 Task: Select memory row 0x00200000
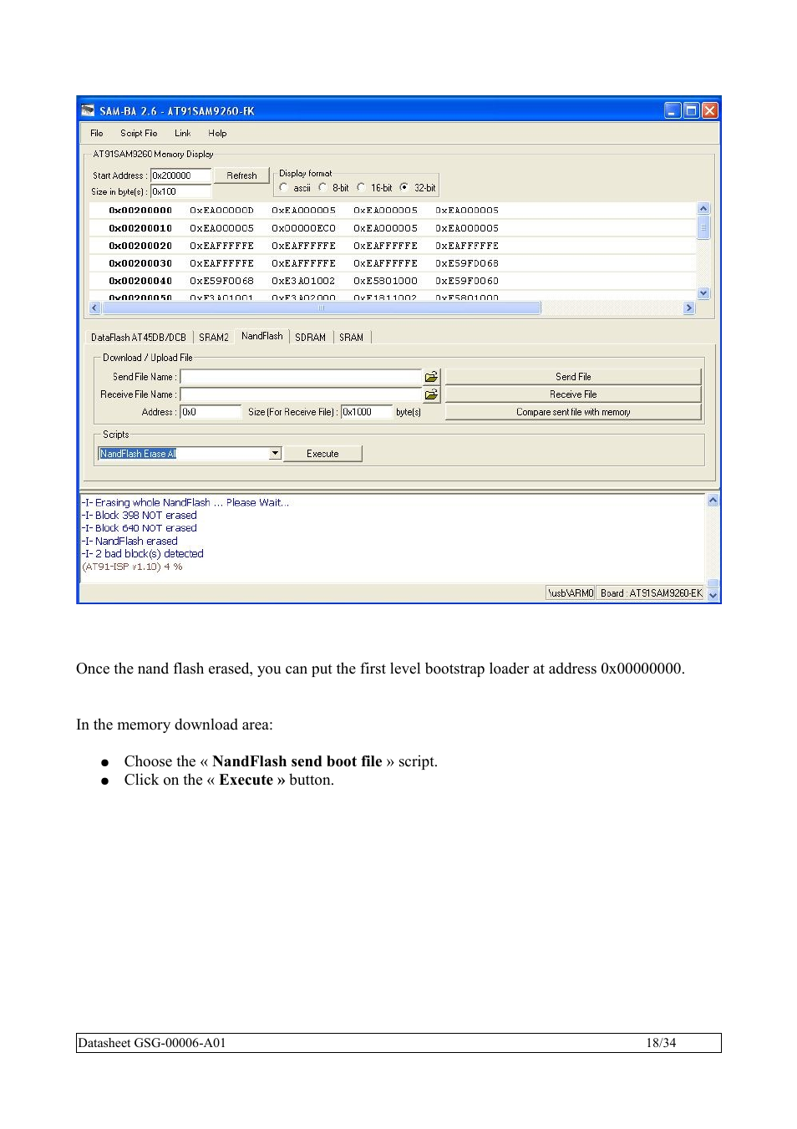tap(393, 211)
